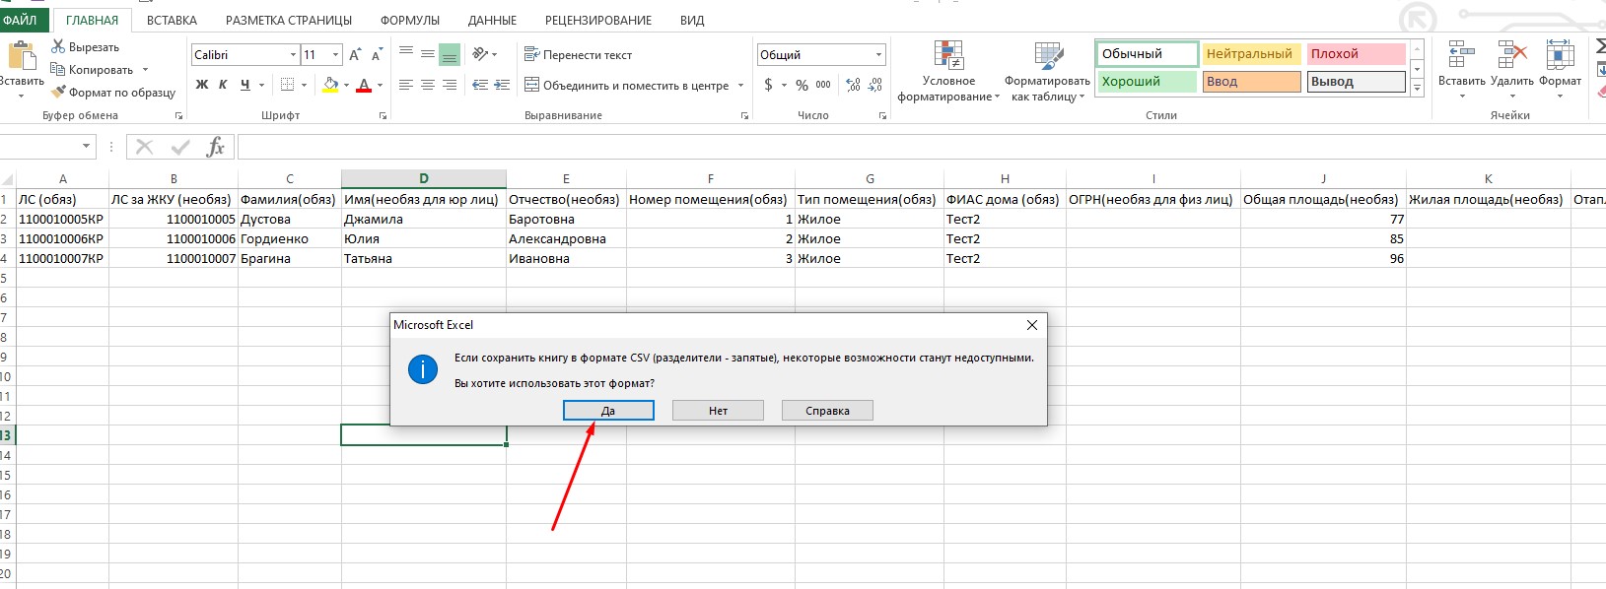Open the ФАЙЛ tab

(x=20, y=20)
